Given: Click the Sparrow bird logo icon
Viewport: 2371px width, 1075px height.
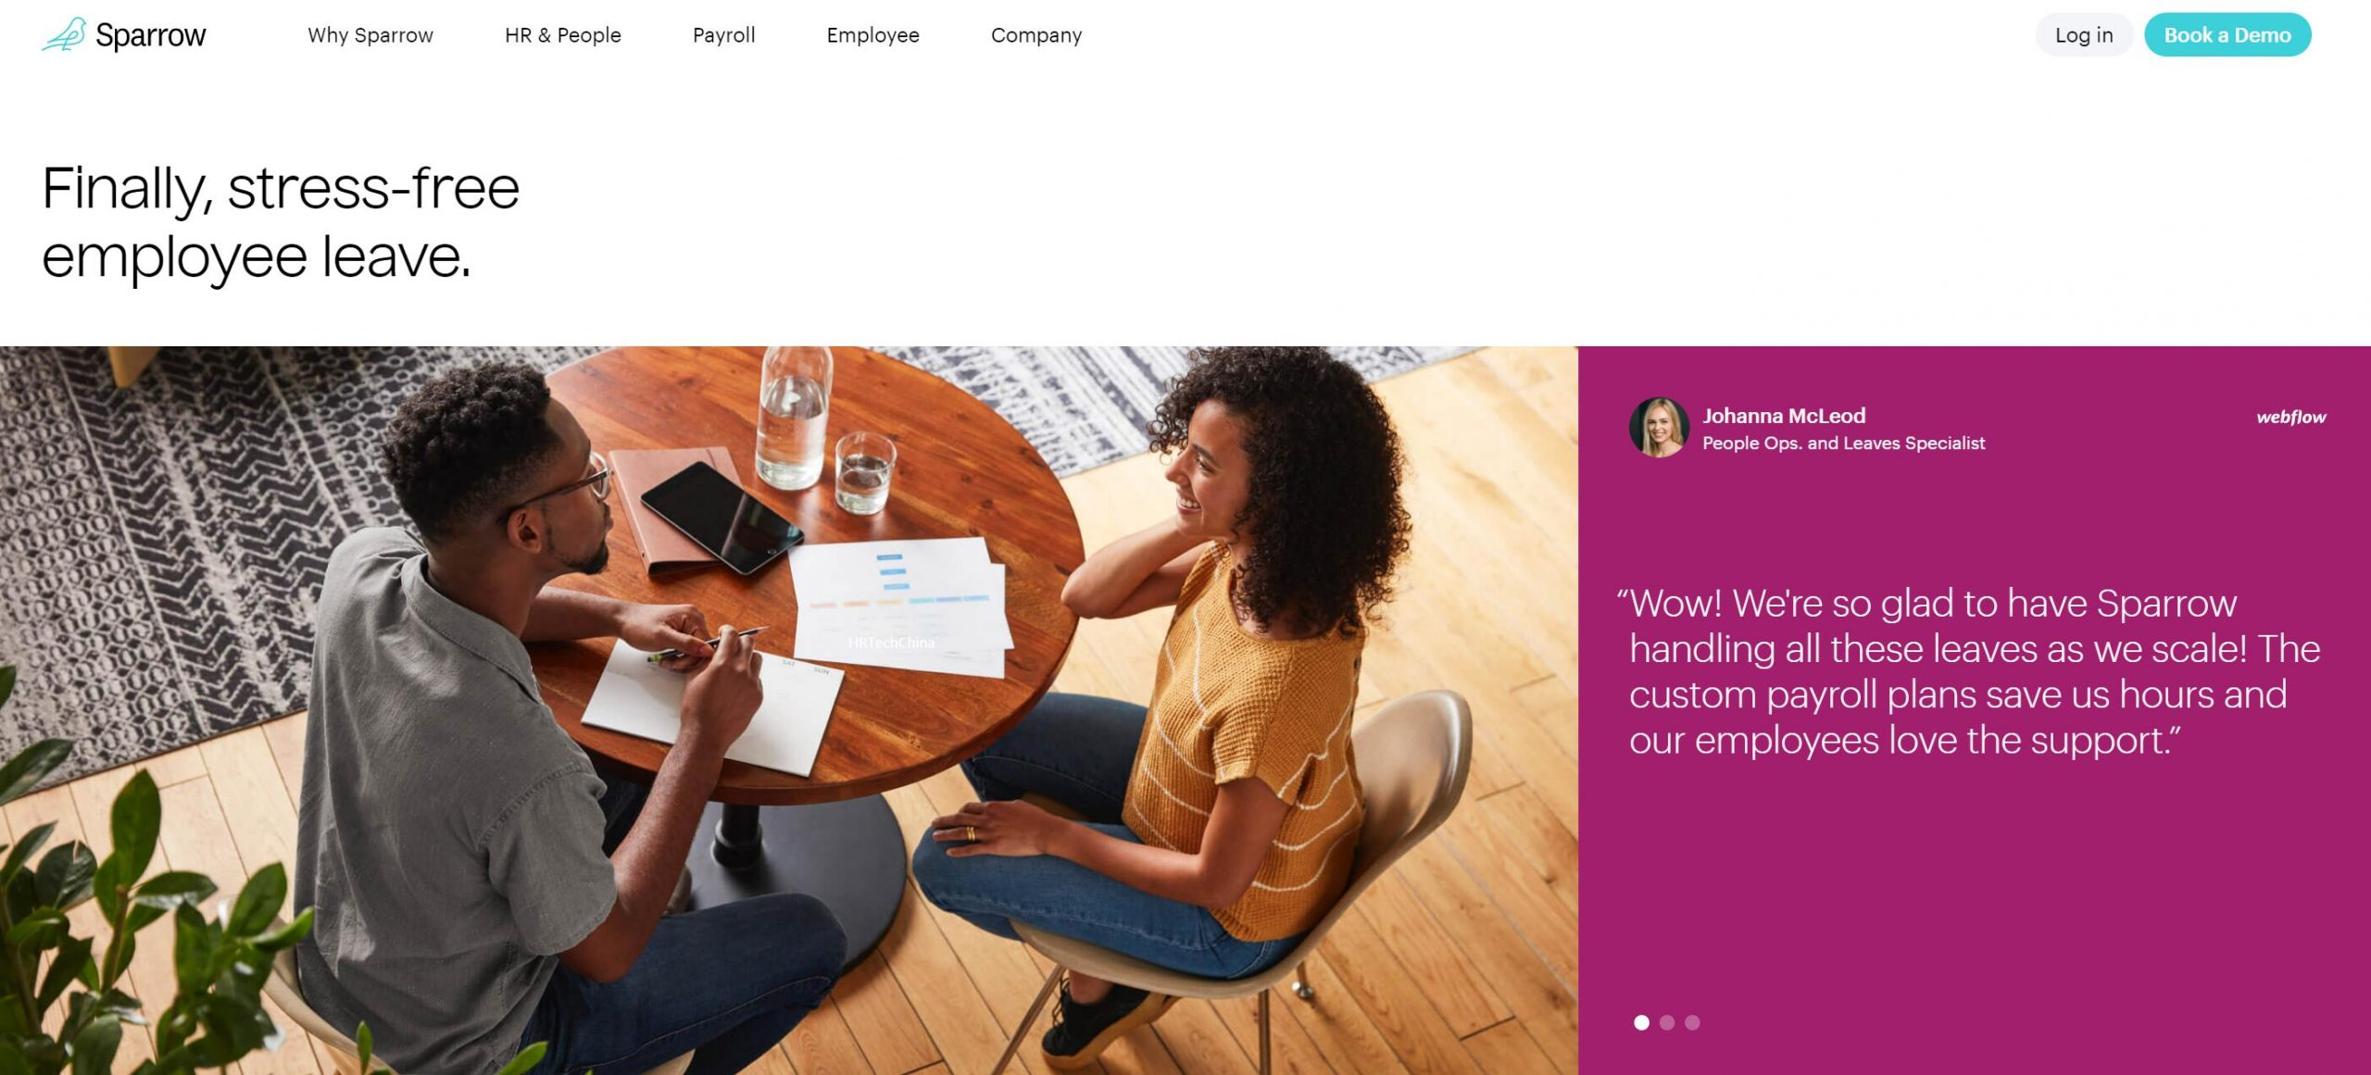Looking at the screenshot, I should (64, 35).
